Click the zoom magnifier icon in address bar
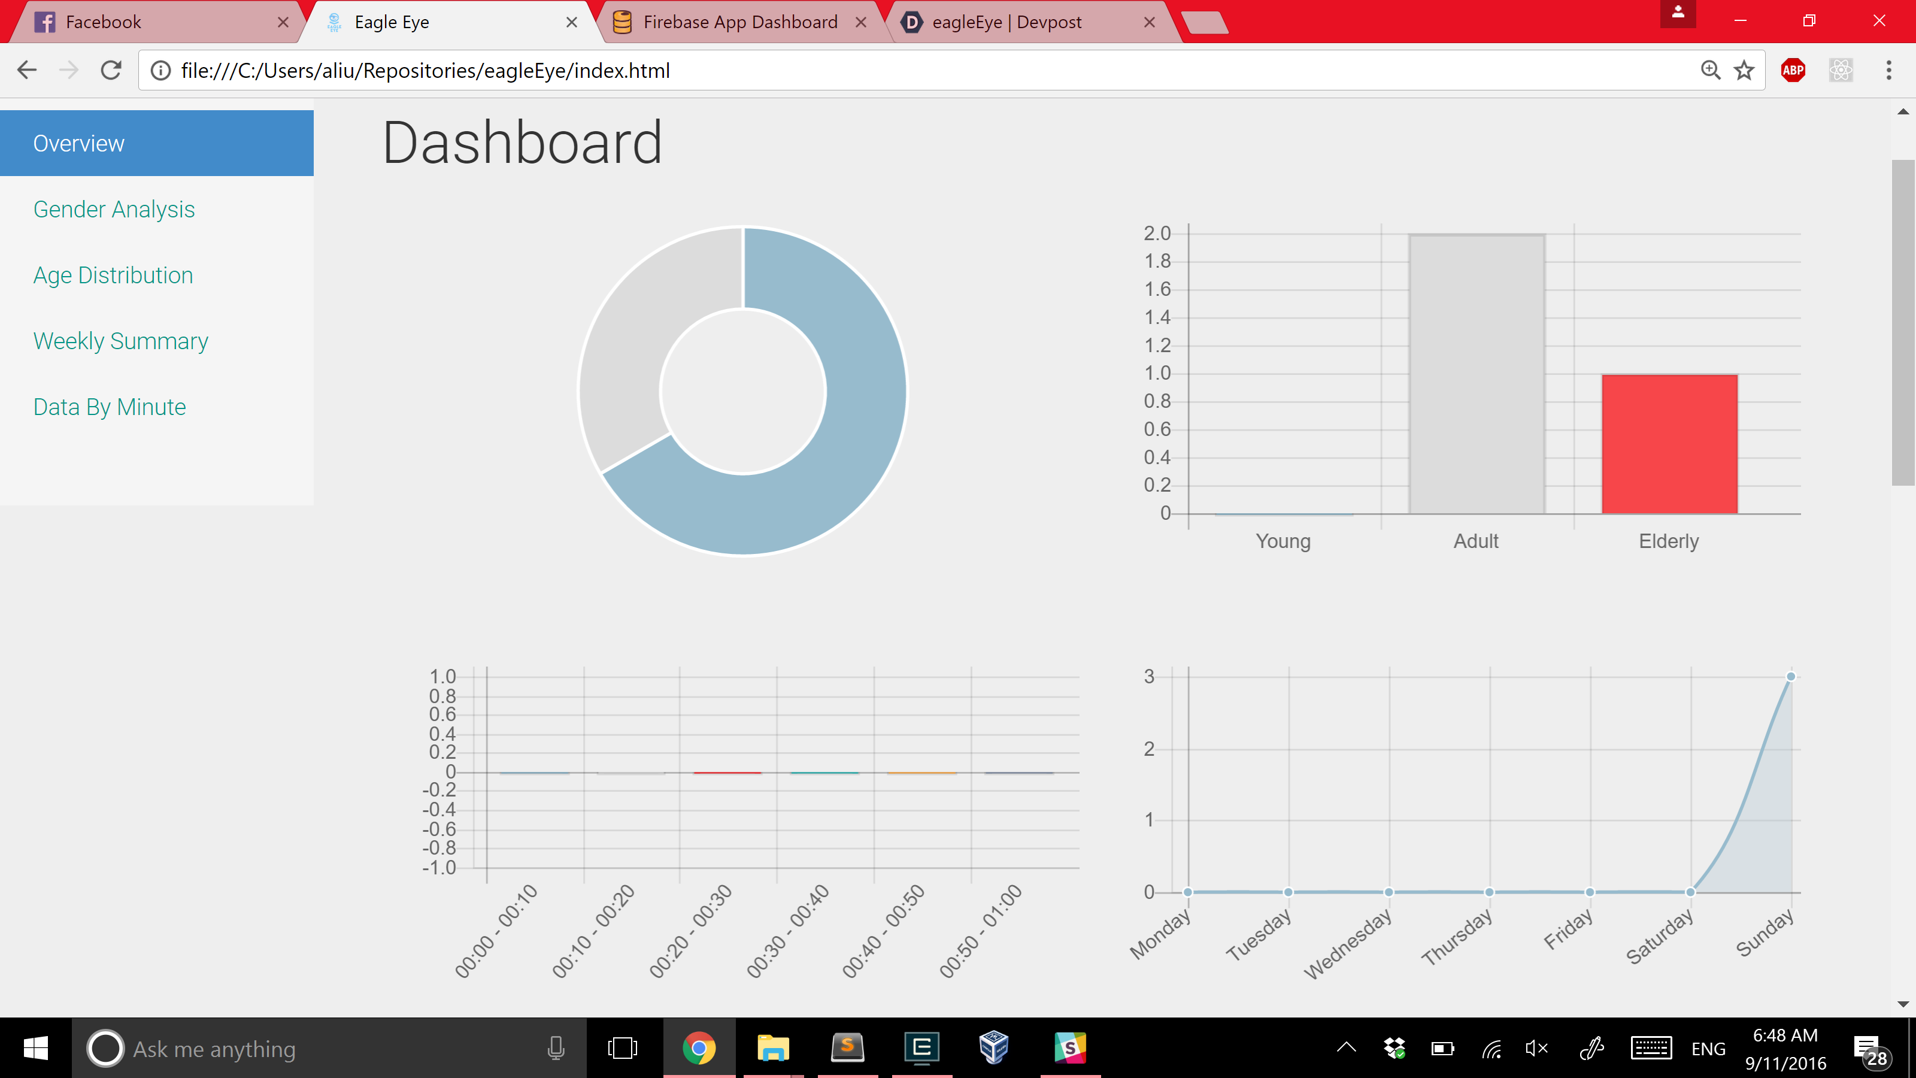1916x1078 pixels. coord(1710,71)
